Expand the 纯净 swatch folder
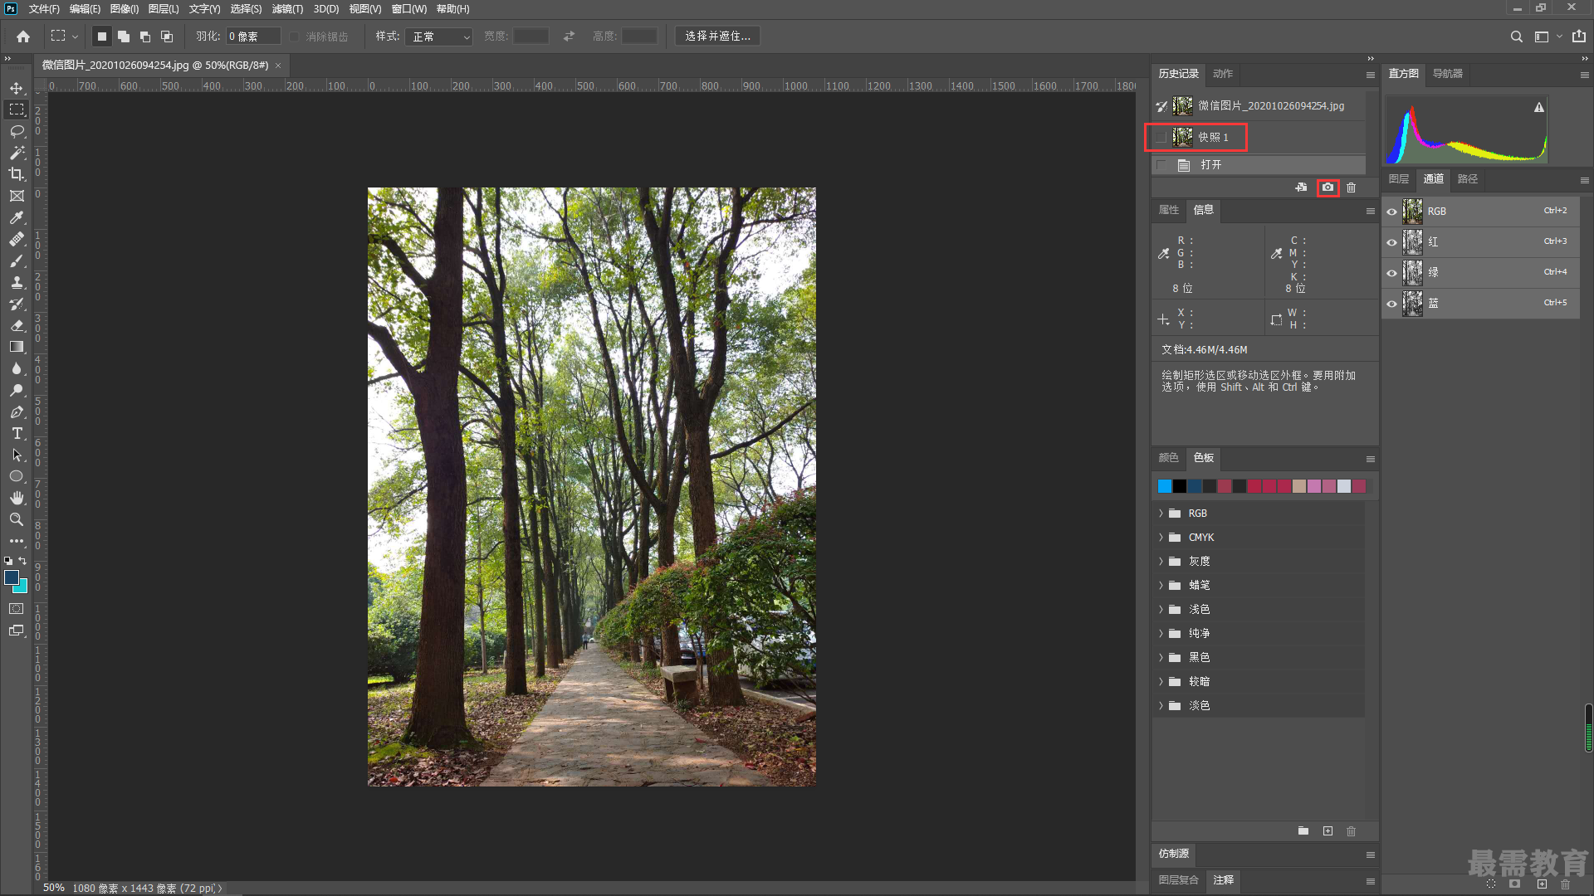Viewport: 1594px width, 896px height. (1161, 634)
